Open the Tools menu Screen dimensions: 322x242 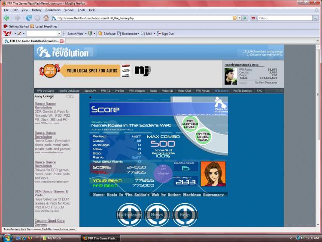pyautogui.click(x=81, y=10)
